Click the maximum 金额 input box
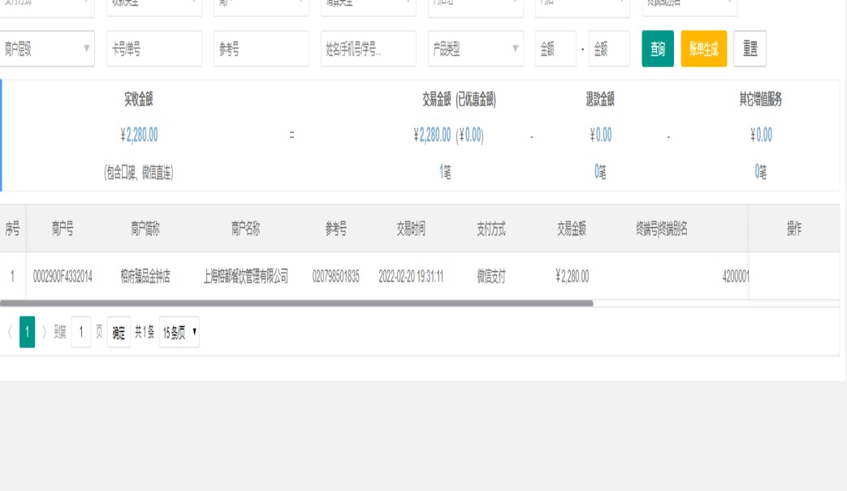 [609, 50]
